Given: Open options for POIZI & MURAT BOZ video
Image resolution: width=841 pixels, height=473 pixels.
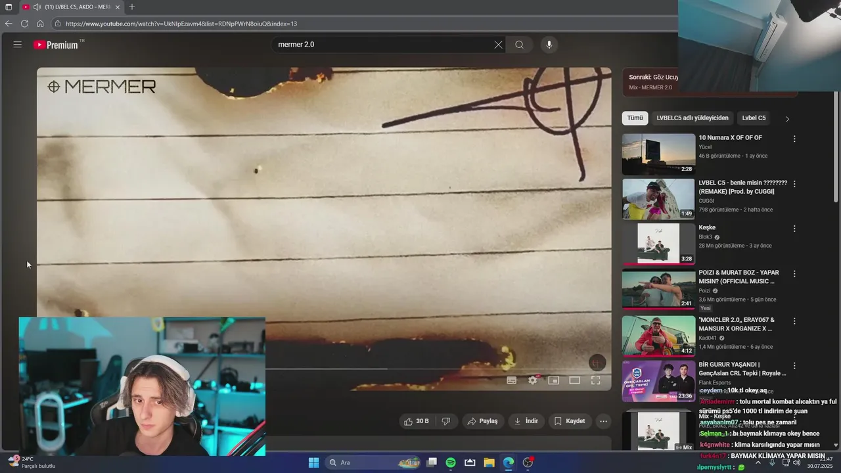Looking at the screenshot, I should point(794,273).
